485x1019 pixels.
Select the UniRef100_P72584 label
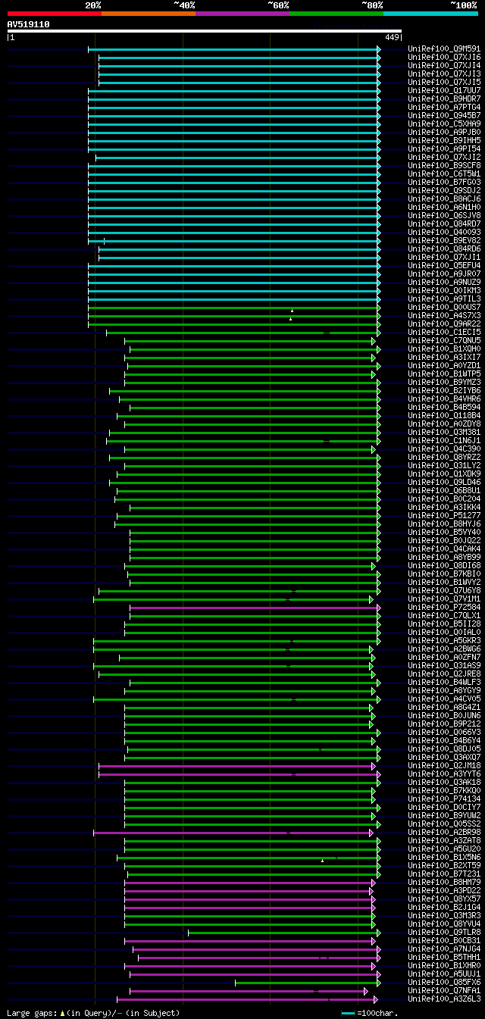[x=444, y=608]
